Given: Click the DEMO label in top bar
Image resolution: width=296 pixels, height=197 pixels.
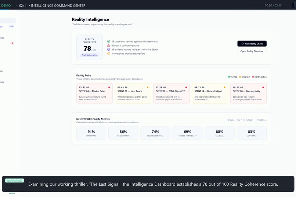Looking at the screenshot, I should coord(6,6).
